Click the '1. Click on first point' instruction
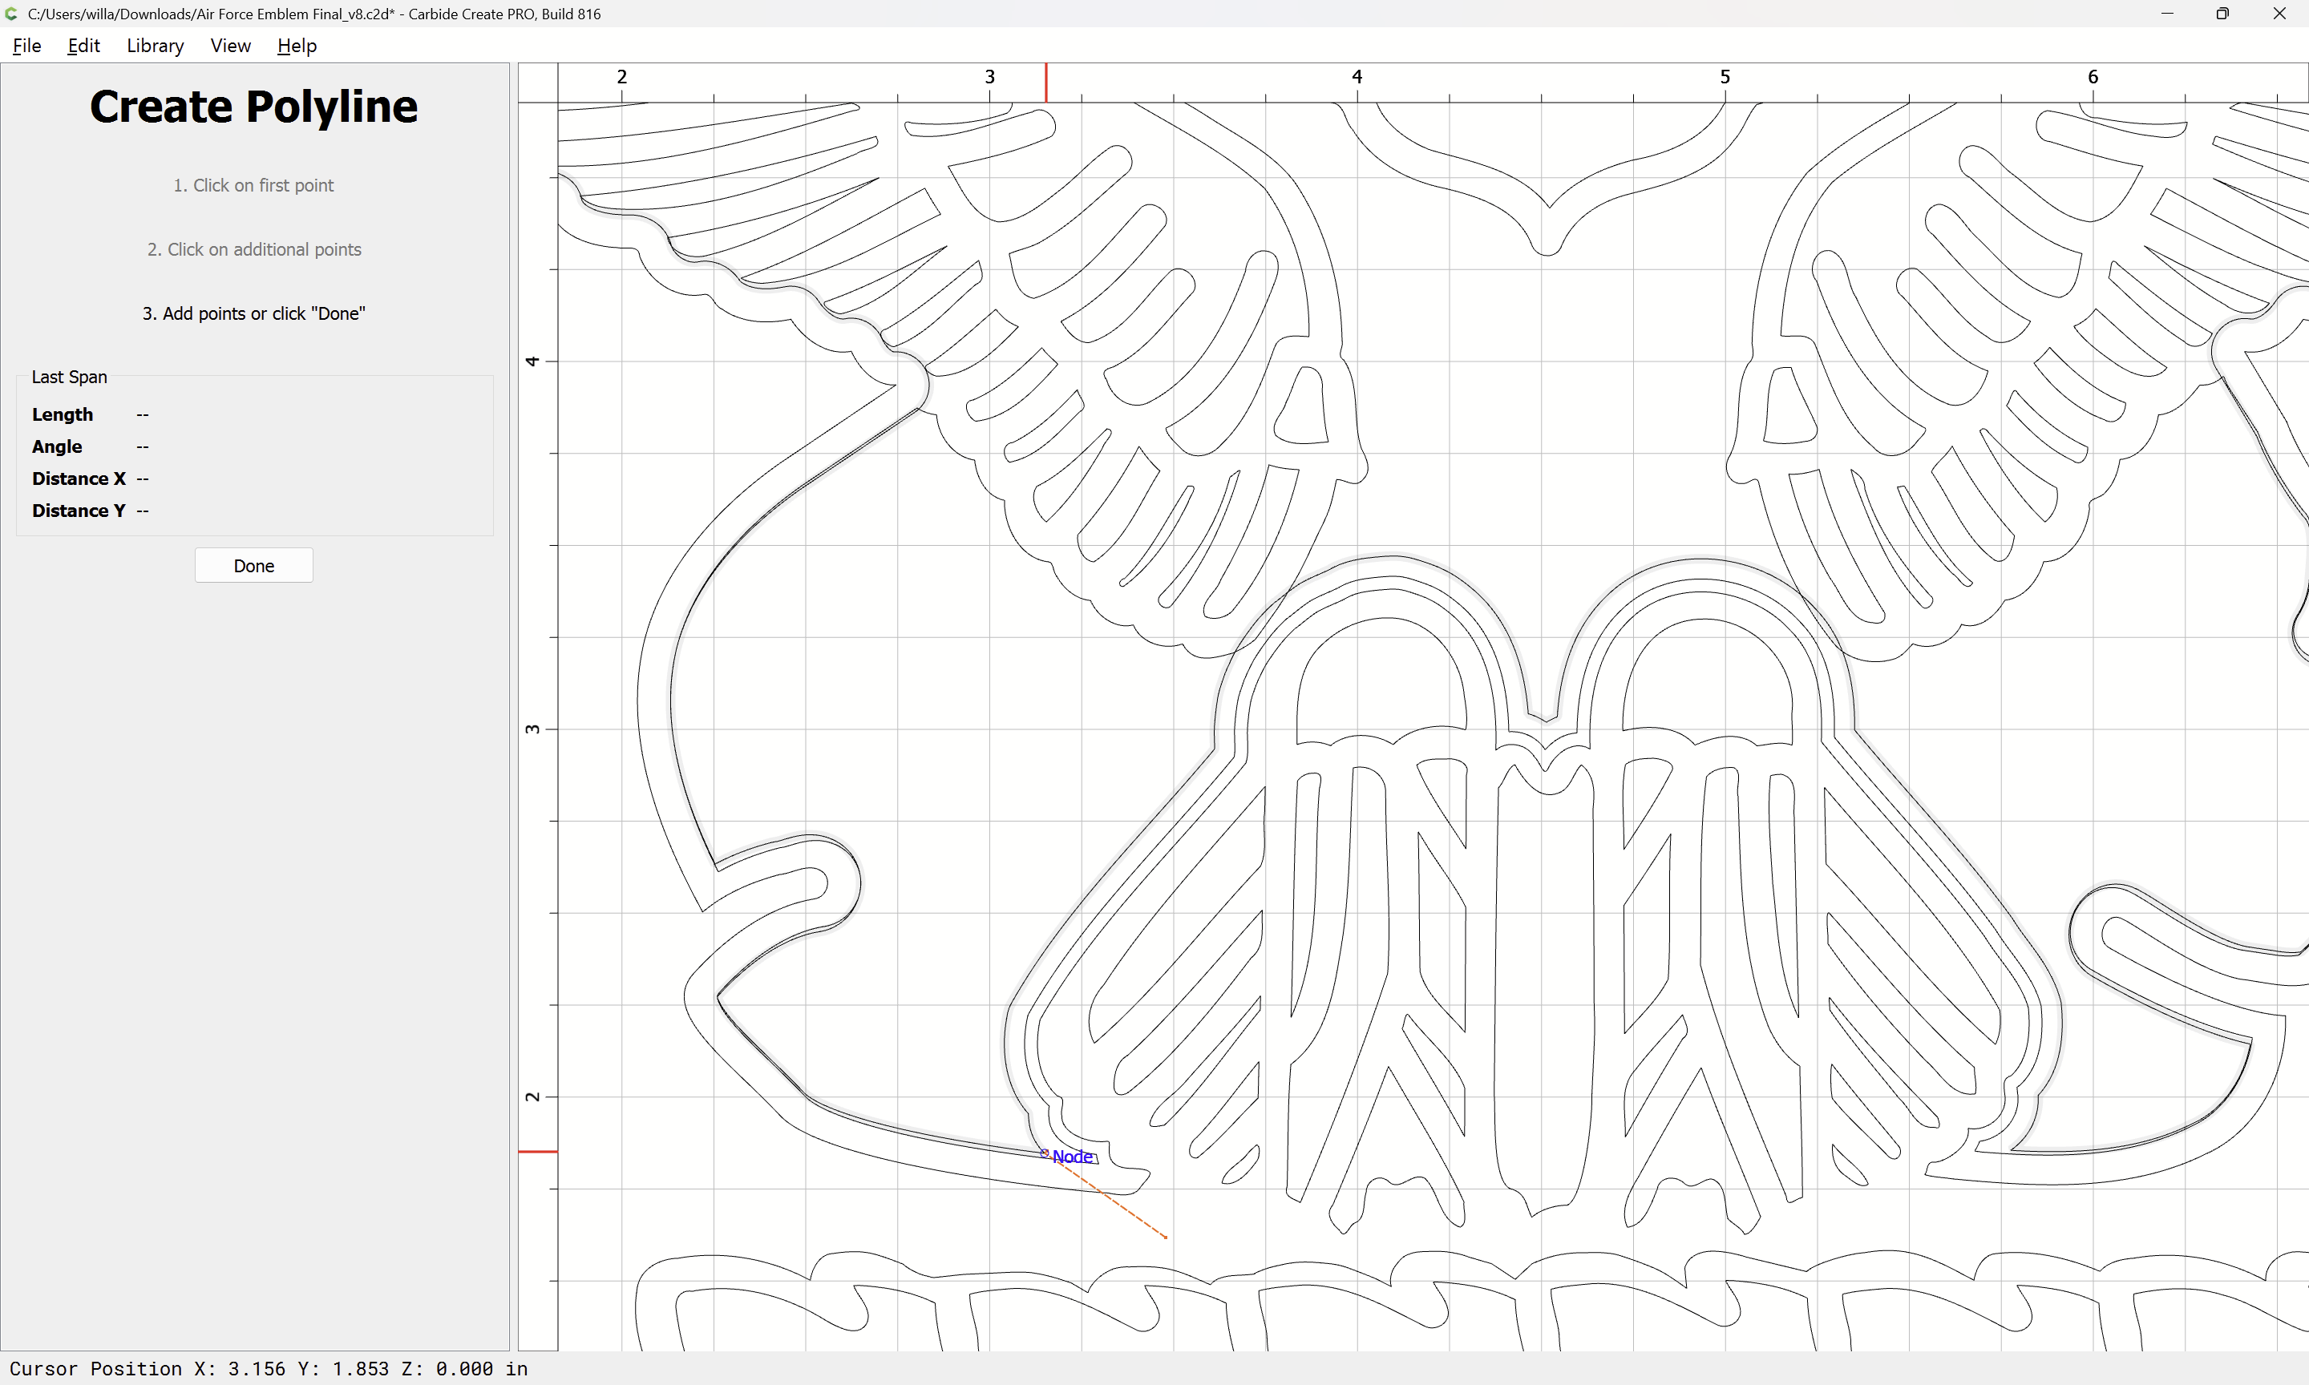The height and width of the screenshot is (1385, 2309). coord(254,186)
